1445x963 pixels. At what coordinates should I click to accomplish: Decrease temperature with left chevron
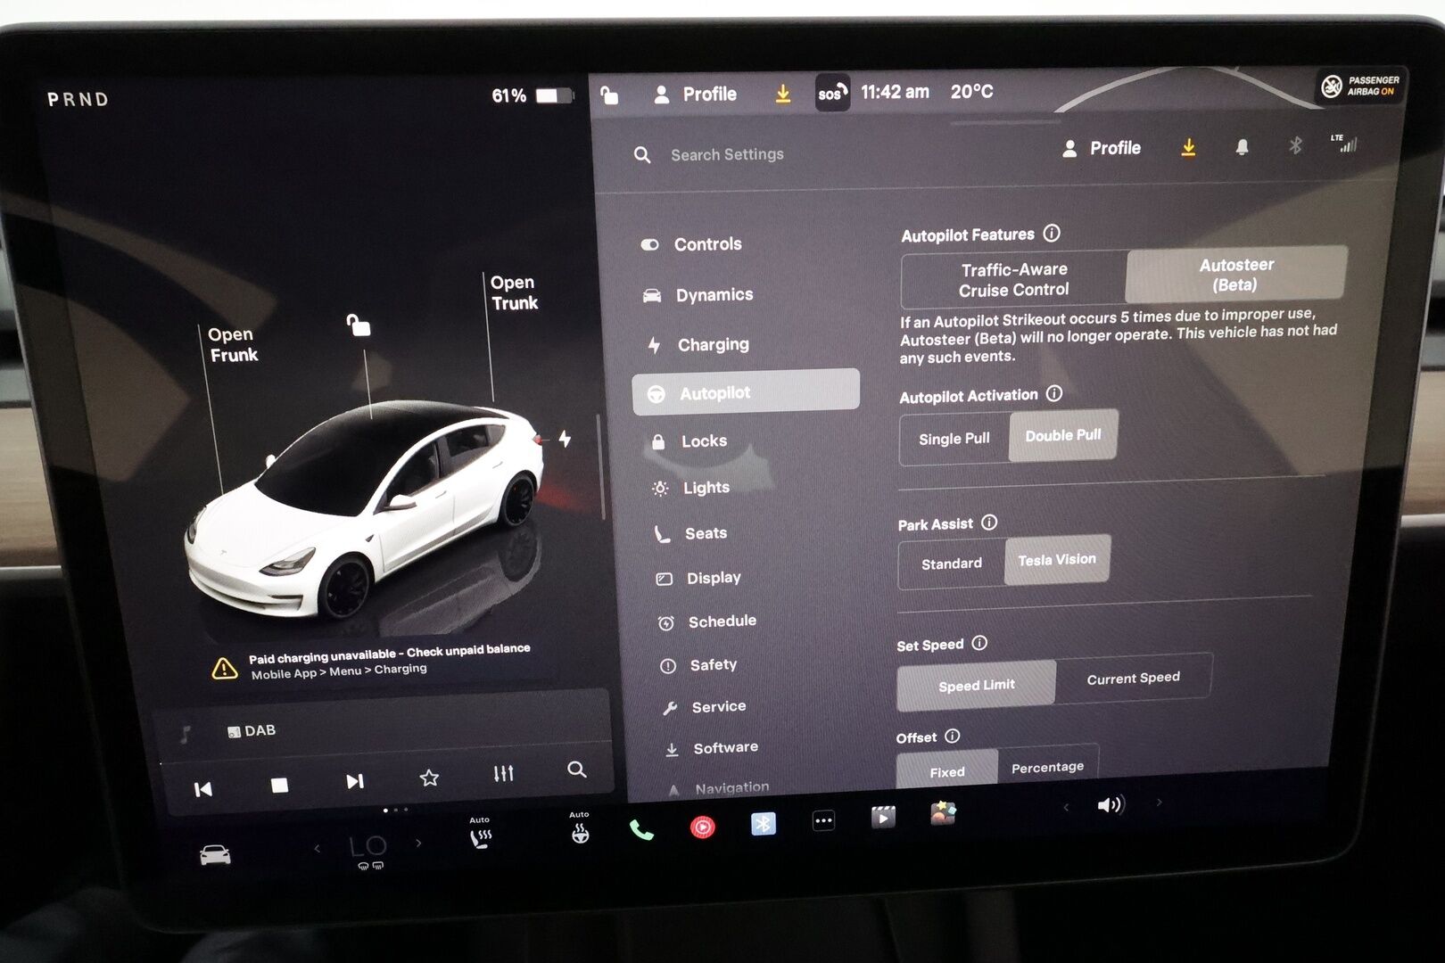(318, 848)
